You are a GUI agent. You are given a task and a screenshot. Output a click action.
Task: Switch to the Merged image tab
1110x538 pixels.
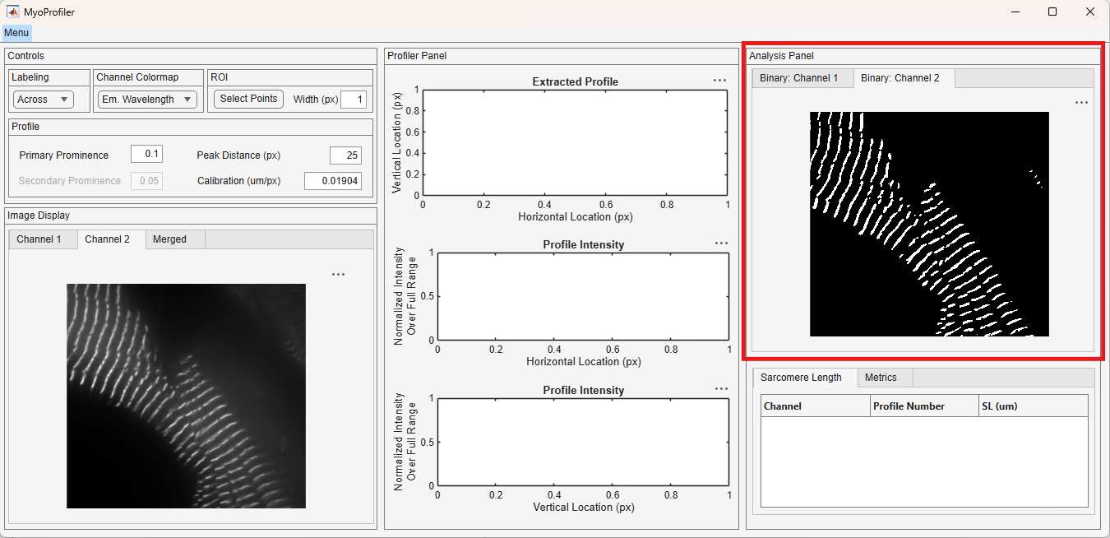pyautogui.click(x=169, y=239)
